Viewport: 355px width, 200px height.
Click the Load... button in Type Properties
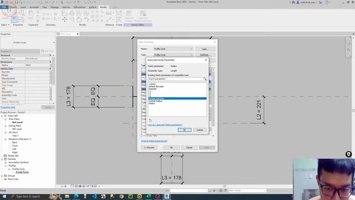[x=205, y=49]
